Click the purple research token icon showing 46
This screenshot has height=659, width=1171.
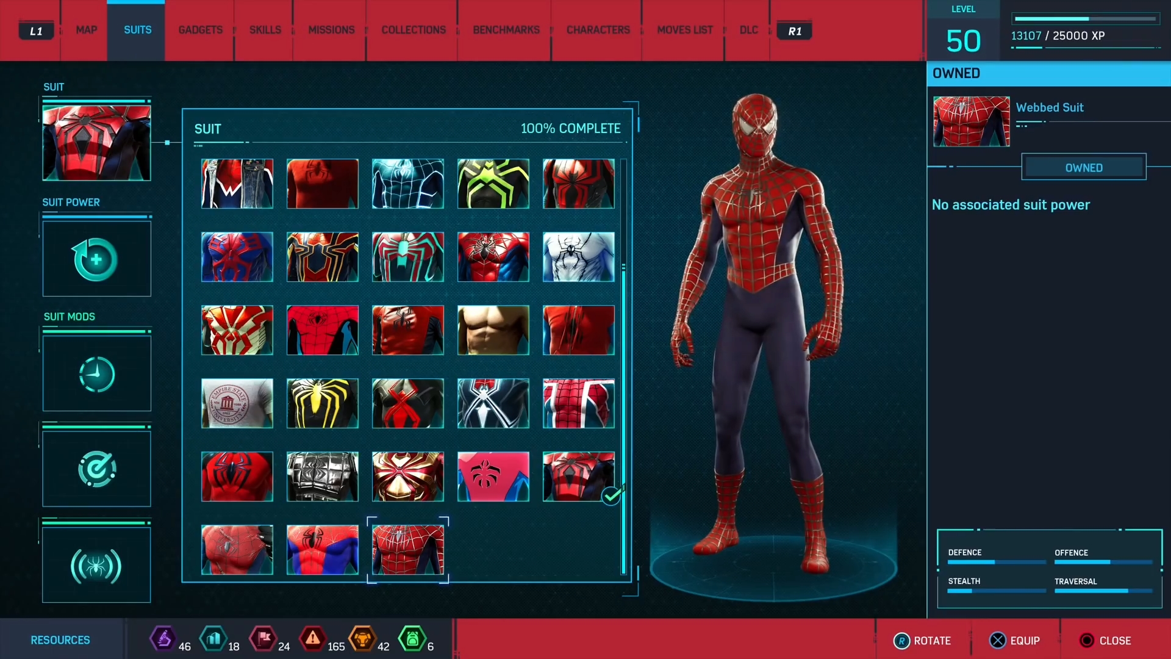pyautogui.click(x=163, y=639)
